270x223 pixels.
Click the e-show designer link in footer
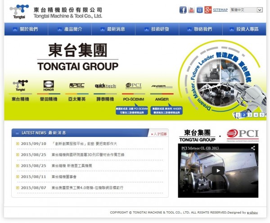click(x=252, y=213)
